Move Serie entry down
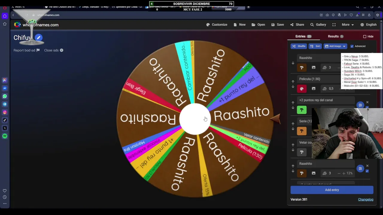 (293, 129)
